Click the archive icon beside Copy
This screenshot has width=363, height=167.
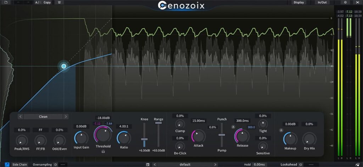[60, 2]
